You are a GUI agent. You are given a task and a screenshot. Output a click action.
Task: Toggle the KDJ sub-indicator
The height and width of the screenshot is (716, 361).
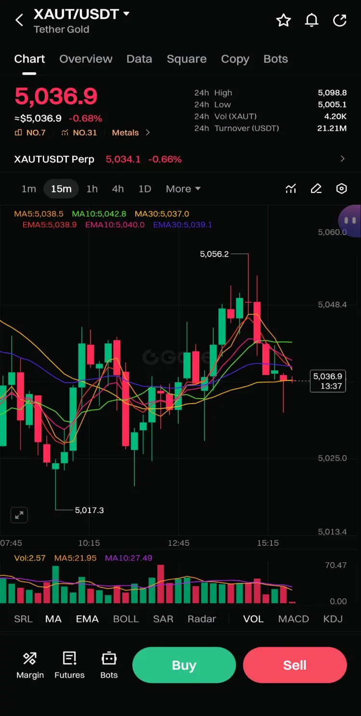(333, 619)
